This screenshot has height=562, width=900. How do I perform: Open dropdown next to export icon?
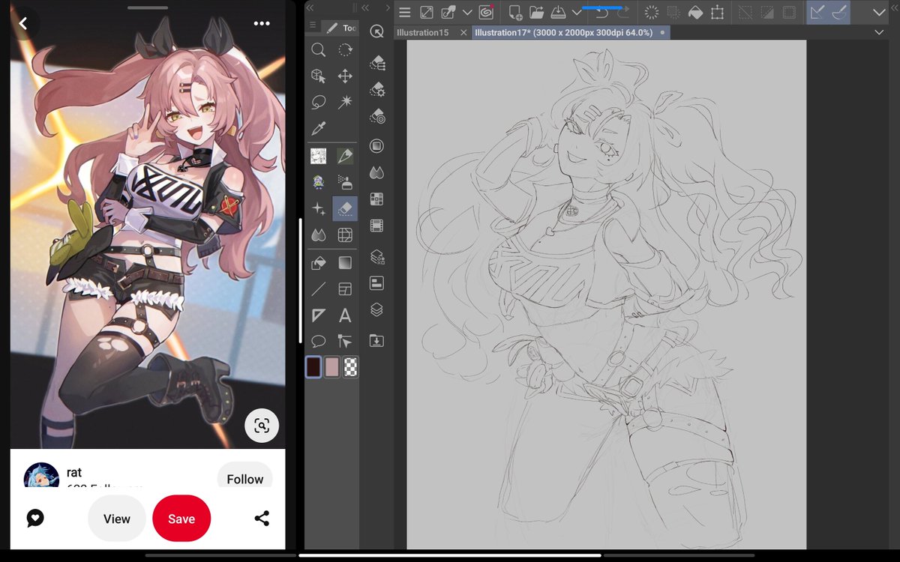click(x=467, y=12)
